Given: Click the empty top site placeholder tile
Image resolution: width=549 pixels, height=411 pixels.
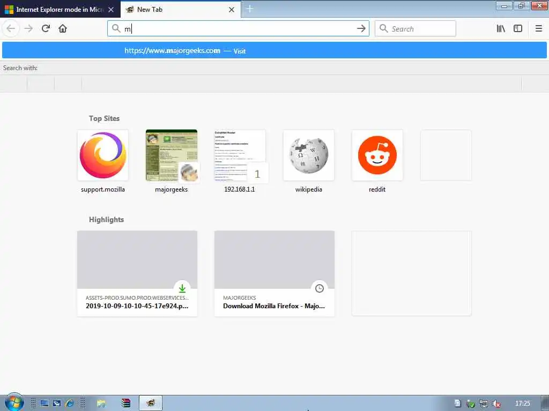Looking at the screenshot, I should [x=446, y=155].
